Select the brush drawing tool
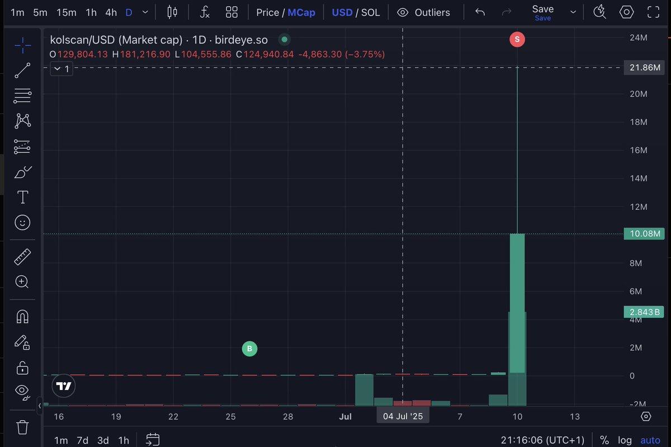The width and height of the screenshot is (671, 447). 22,172
